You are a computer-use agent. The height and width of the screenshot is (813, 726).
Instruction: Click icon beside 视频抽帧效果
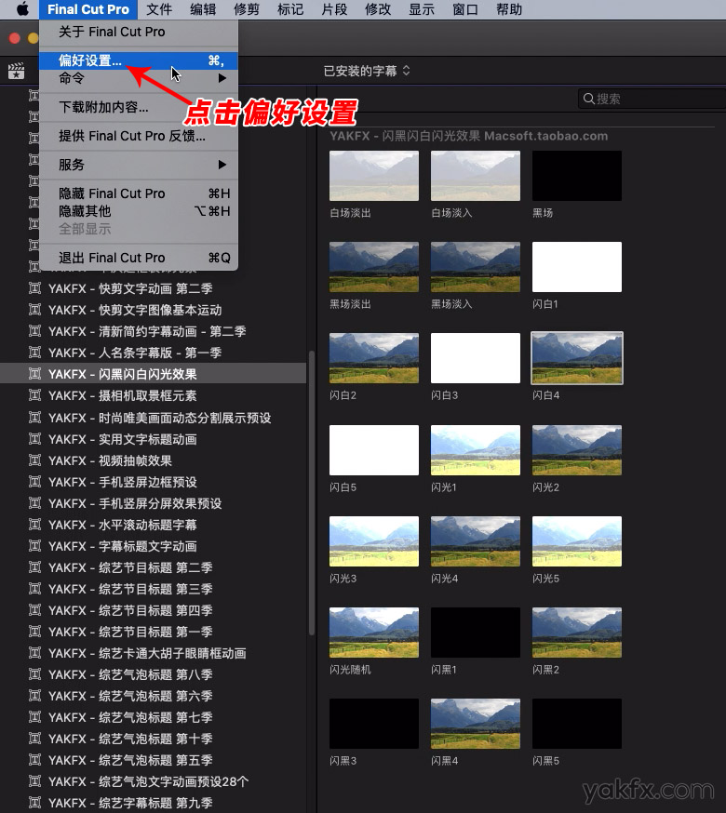34,460
